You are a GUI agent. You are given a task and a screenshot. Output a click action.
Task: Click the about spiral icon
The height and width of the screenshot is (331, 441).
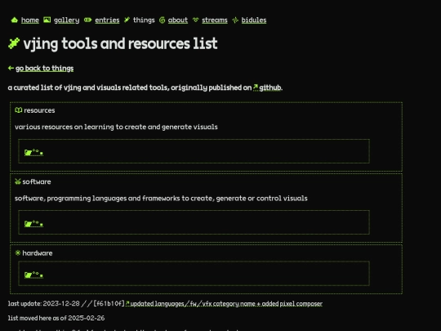(162, 20)
